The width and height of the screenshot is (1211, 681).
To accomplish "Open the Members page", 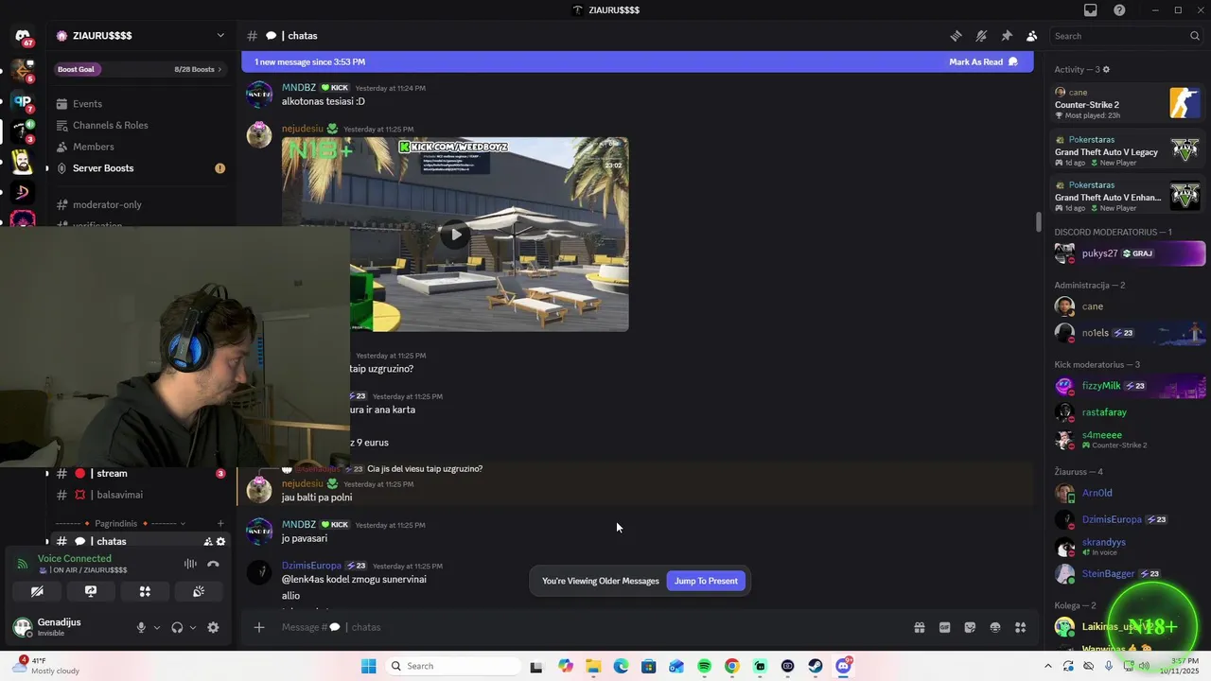I will point(139,147).
